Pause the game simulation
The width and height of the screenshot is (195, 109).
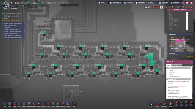[12, 6]
